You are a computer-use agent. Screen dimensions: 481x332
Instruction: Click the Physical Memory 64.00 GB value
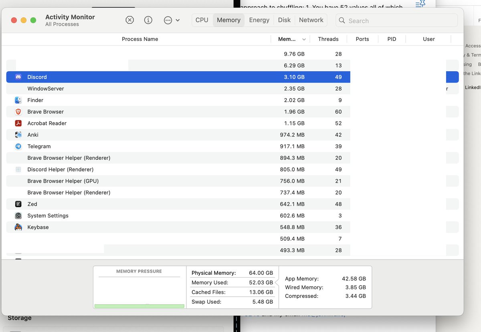[261, 273]
